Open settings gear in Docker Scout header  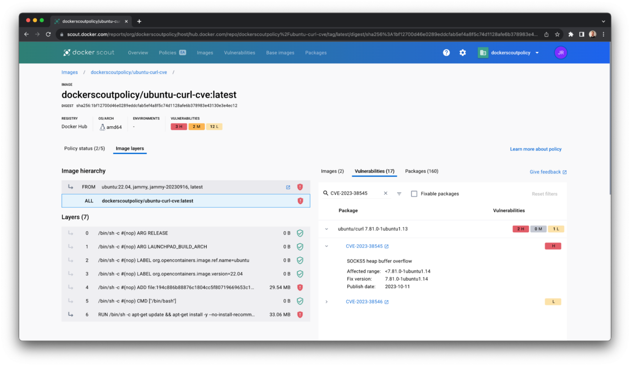click(x=463, y=52)
